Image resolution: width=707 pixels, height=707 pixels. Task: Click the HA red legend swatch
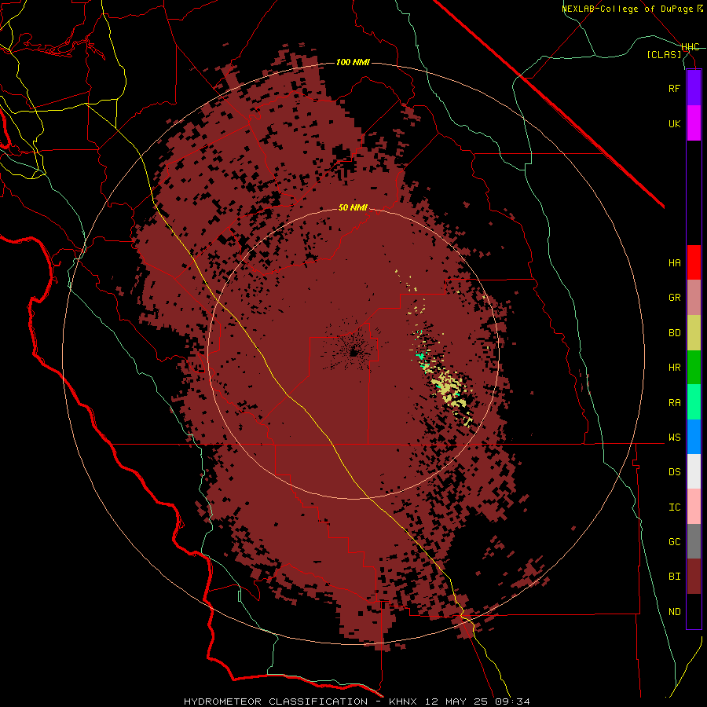coord(694,262)
